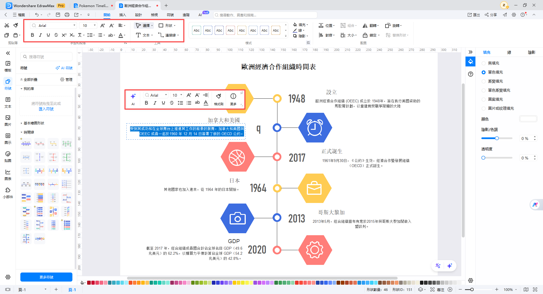Switch to the Shadow properties tab
The height and width of the screenshot is (294, 543).
(x=531, y=52)
